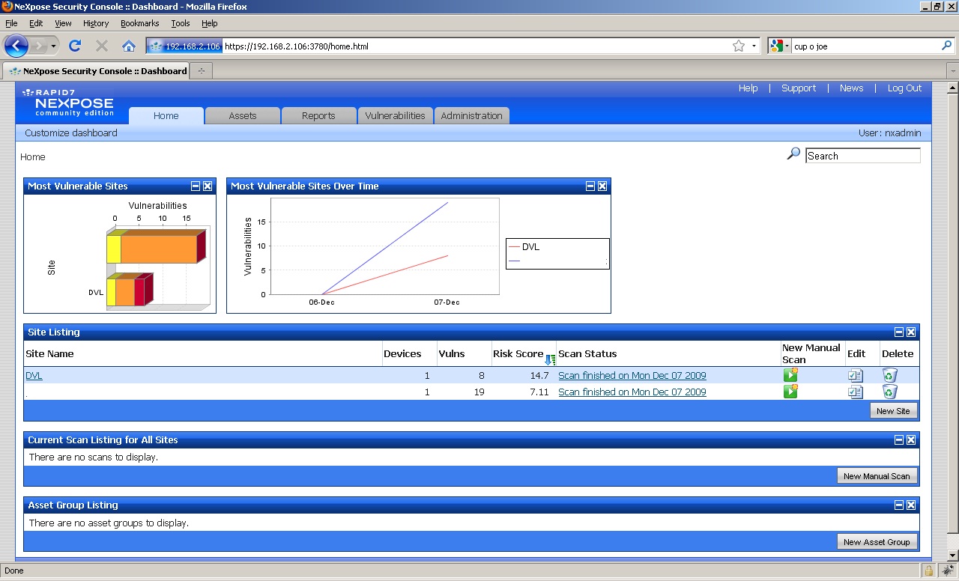Click the NeXpose Search input field
The image size is (959, 581).
click(863, 156)
